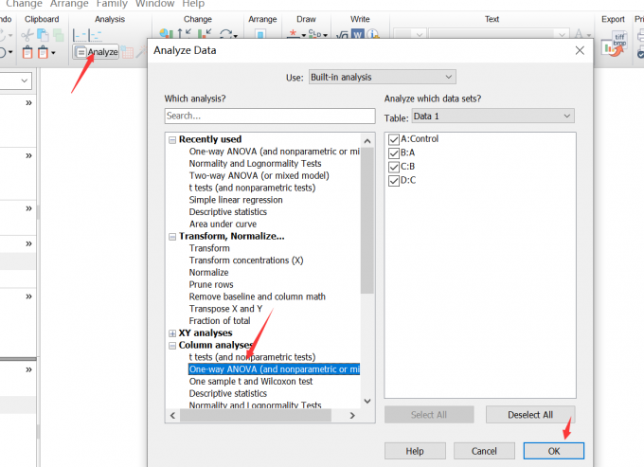Screen dimensions: 644x467
Task: Open the Use Built-in analysis dropdown
Action: tap(383, 77)
